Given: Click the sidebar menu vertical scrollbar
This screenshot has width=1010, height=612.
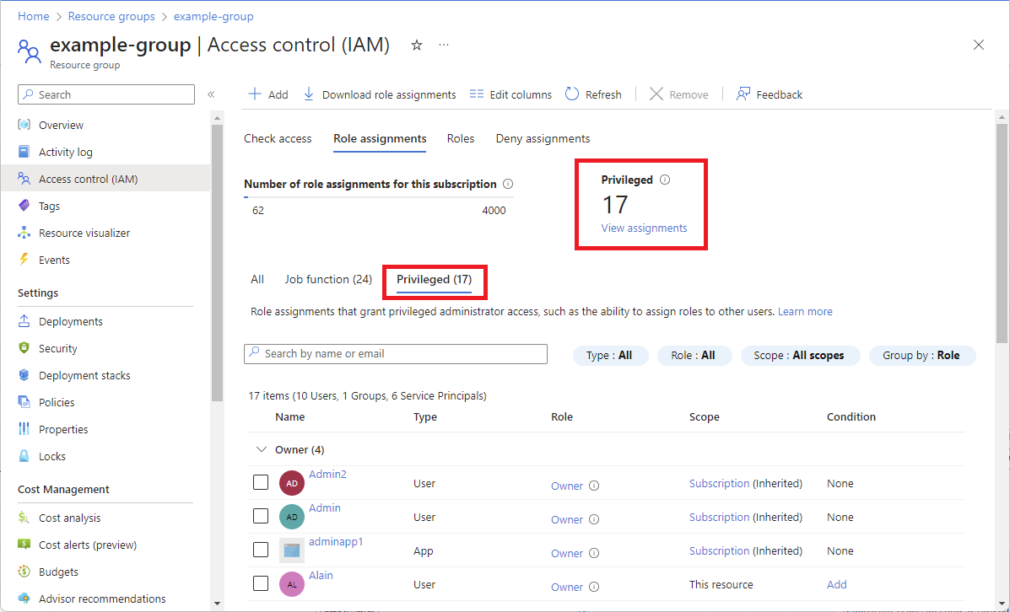Looking at the screenshot, I should point(217,262).
